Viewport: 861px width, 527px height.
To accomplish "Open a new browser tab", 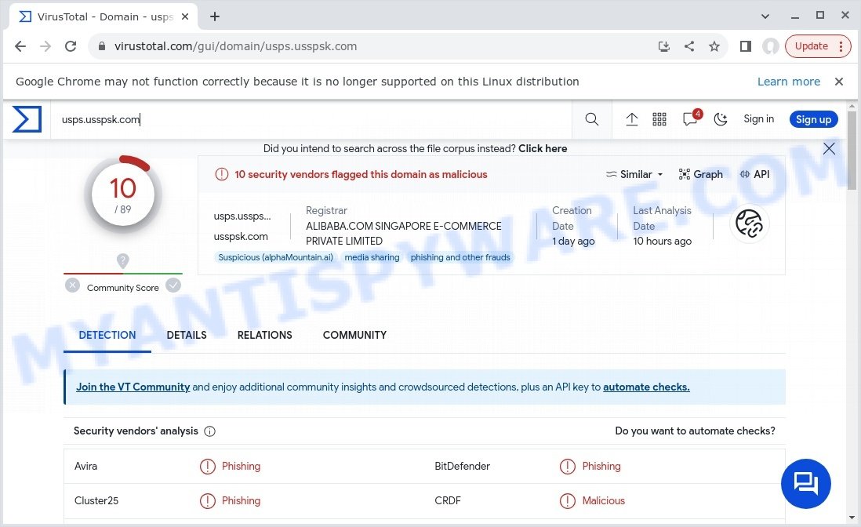I will point(215,16).
